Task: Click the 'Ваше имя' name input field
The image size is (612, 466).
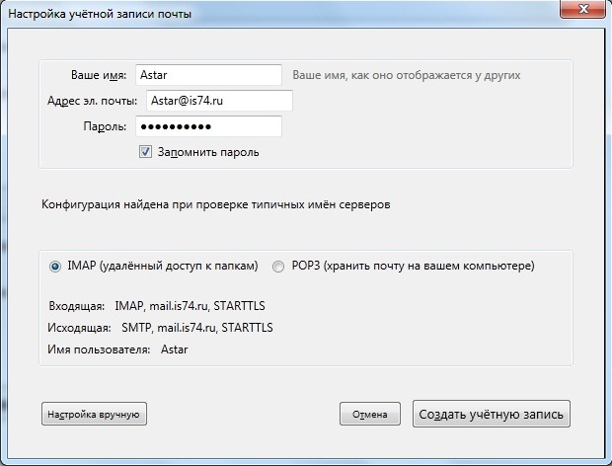Action: pos(209,75)
